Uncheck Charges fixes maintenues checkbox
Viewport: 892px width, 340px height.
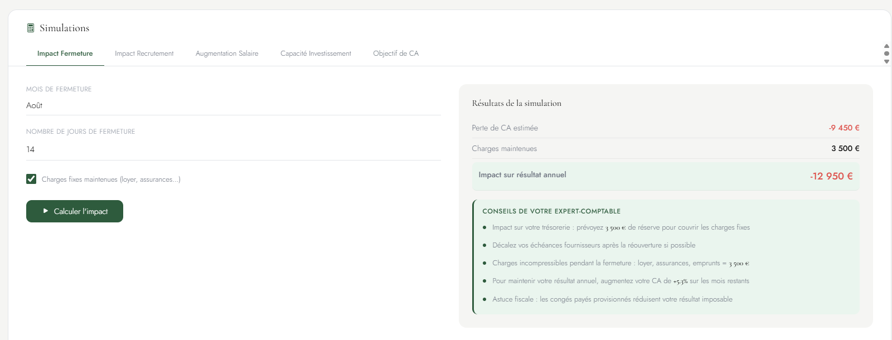pyautogui.click(x=31, y=179)
